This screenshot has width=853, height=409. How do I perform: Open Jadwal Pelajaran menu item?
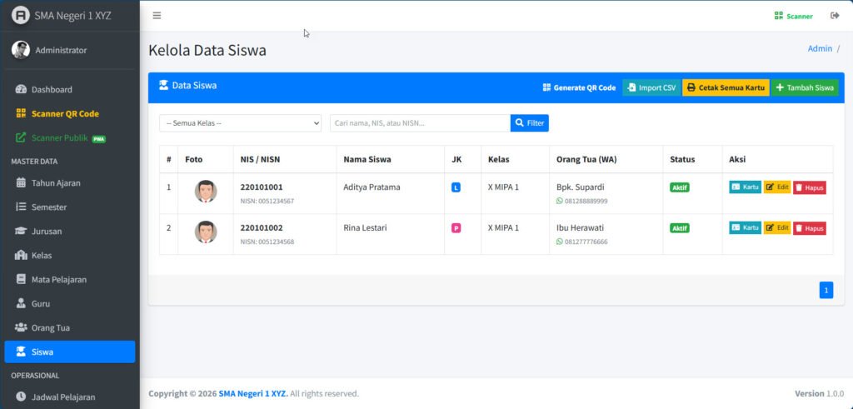(x=70, y=397)
